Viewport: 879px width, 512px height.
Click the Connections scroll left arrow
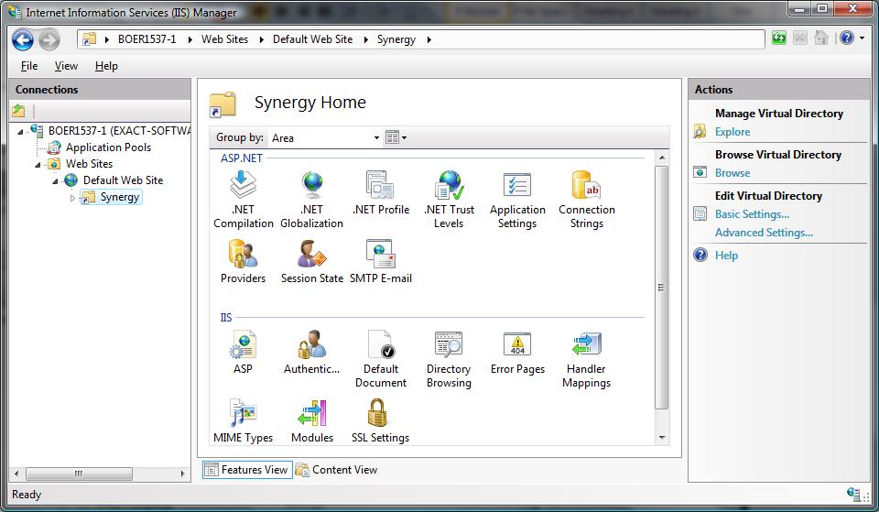[x=16, y=474]
